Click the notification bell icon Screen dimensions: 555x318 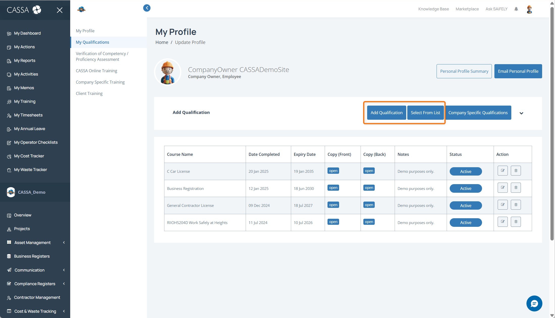(516, 9)
